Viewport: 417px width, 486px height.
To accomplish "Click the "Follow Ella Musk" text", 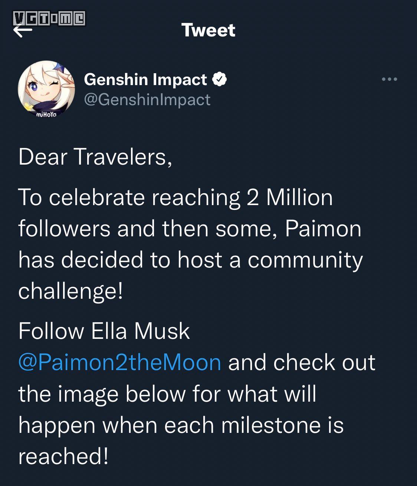I will 104,331.
